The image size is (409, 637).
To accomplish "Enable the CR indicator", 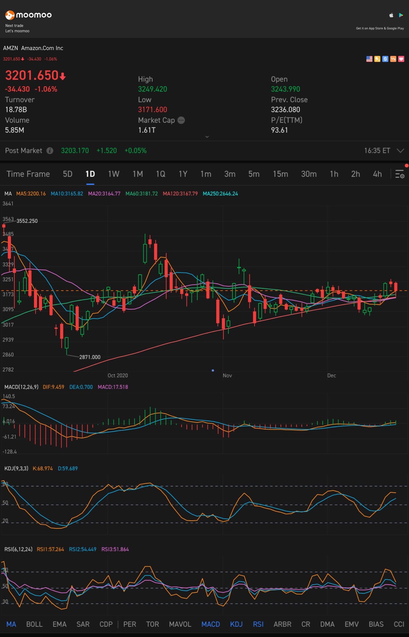I will (306, 624).
